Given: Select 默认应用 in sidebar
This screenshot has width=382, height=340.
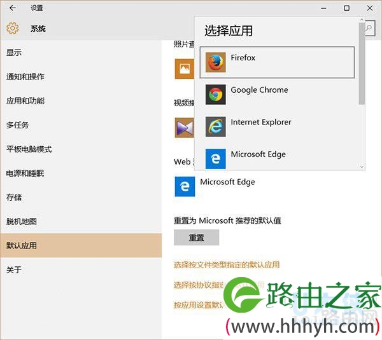Looking at the screenshot, I should click(81, 245).
